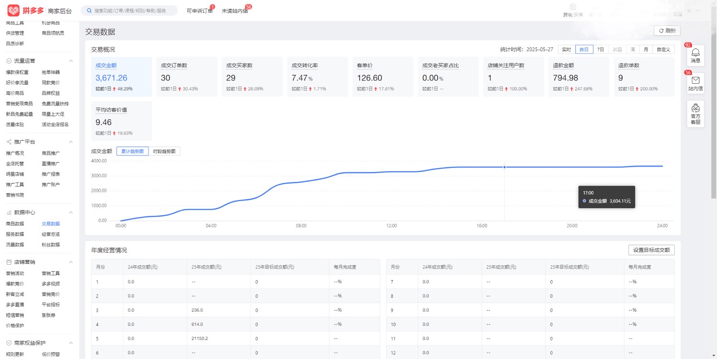The image size is (717, 359).
Task: Click the magnifier icon in the search bar
Action: (x=89, y=11)
